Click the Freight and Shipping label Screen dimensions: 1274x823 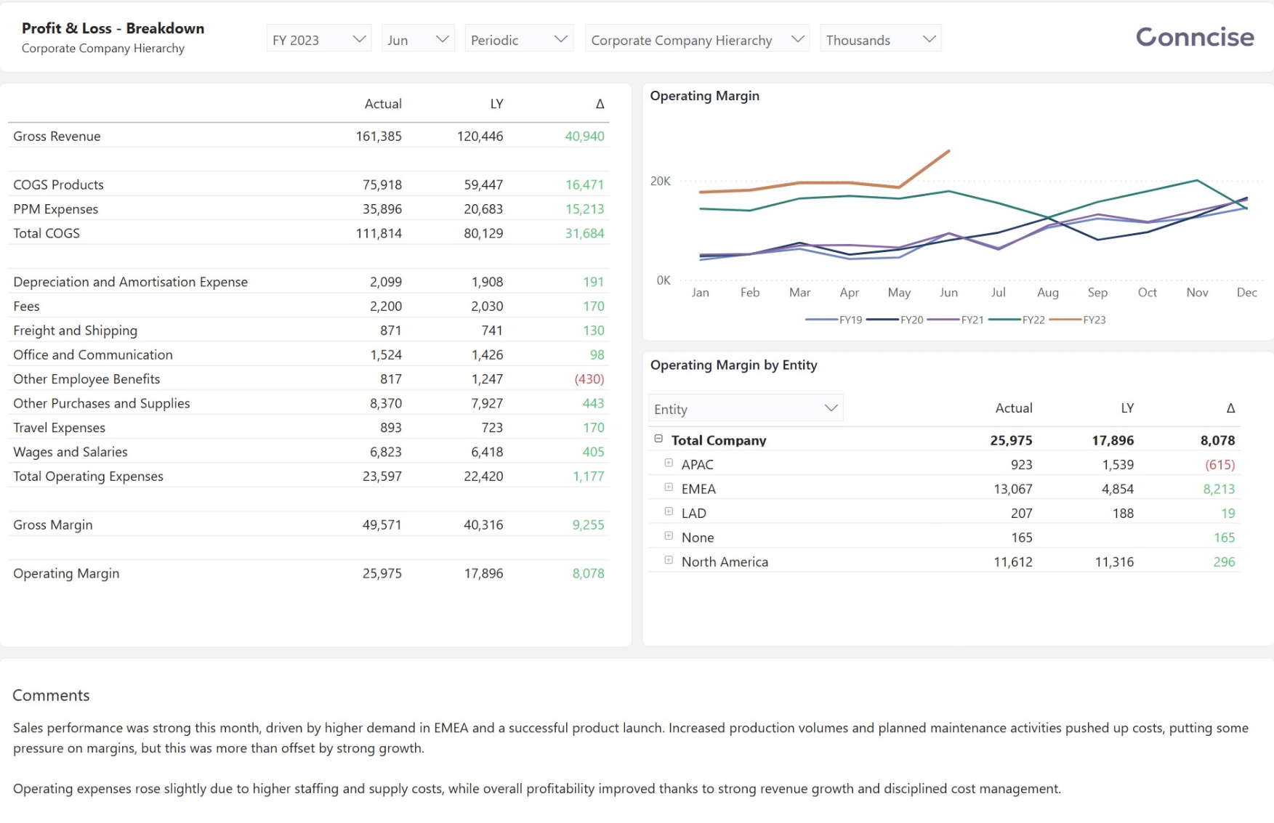pos(75,331)
